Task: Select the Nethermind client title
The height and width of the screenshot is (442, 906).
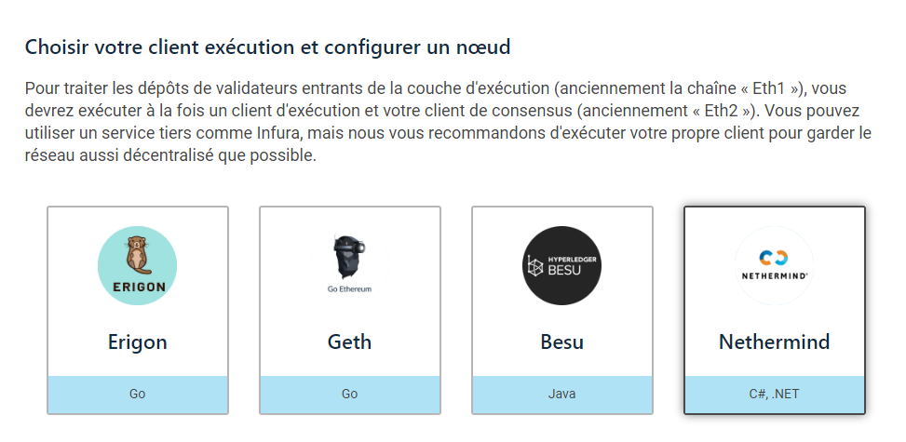Action: pyautogui.click(x=774, y=342)
